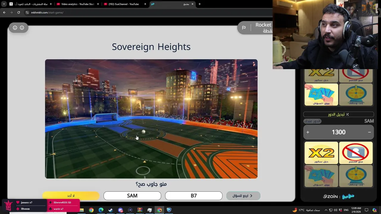Open Steam from the taskbar
This screenshot has width=381, height=214.
click(110, 210)
